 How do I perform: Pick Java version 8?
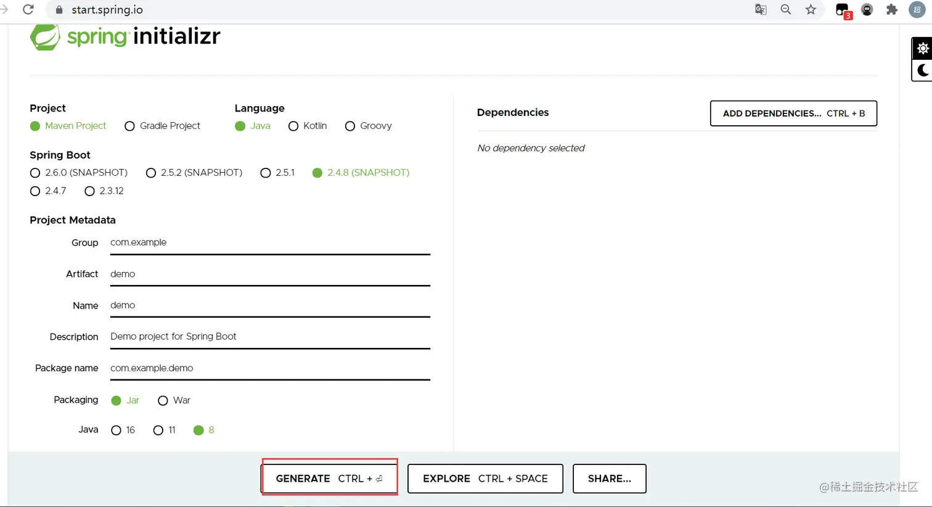[x=203, y=430]
